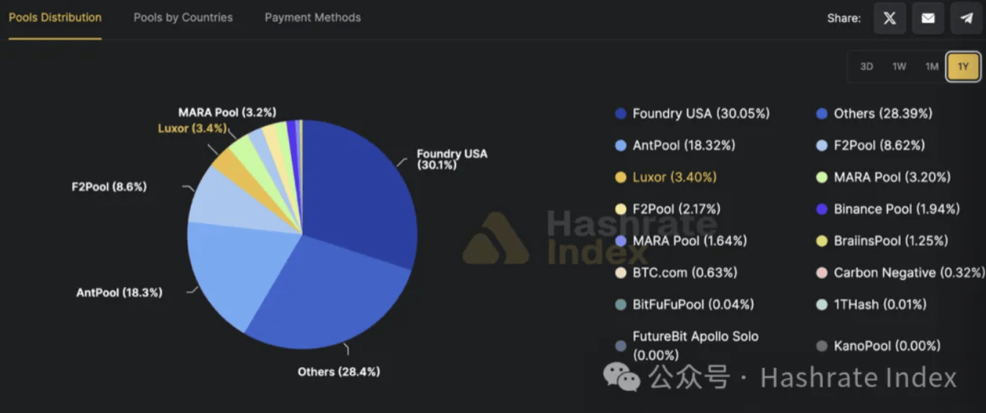Select the Pools Distribution tab
The width and height of the screenshot is (986, 413).
coord(55,18)
